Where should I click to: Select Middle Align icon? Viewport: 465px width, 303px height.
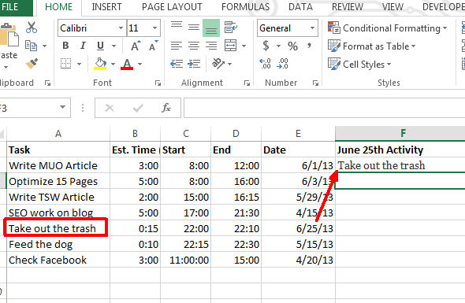(194, 28)
